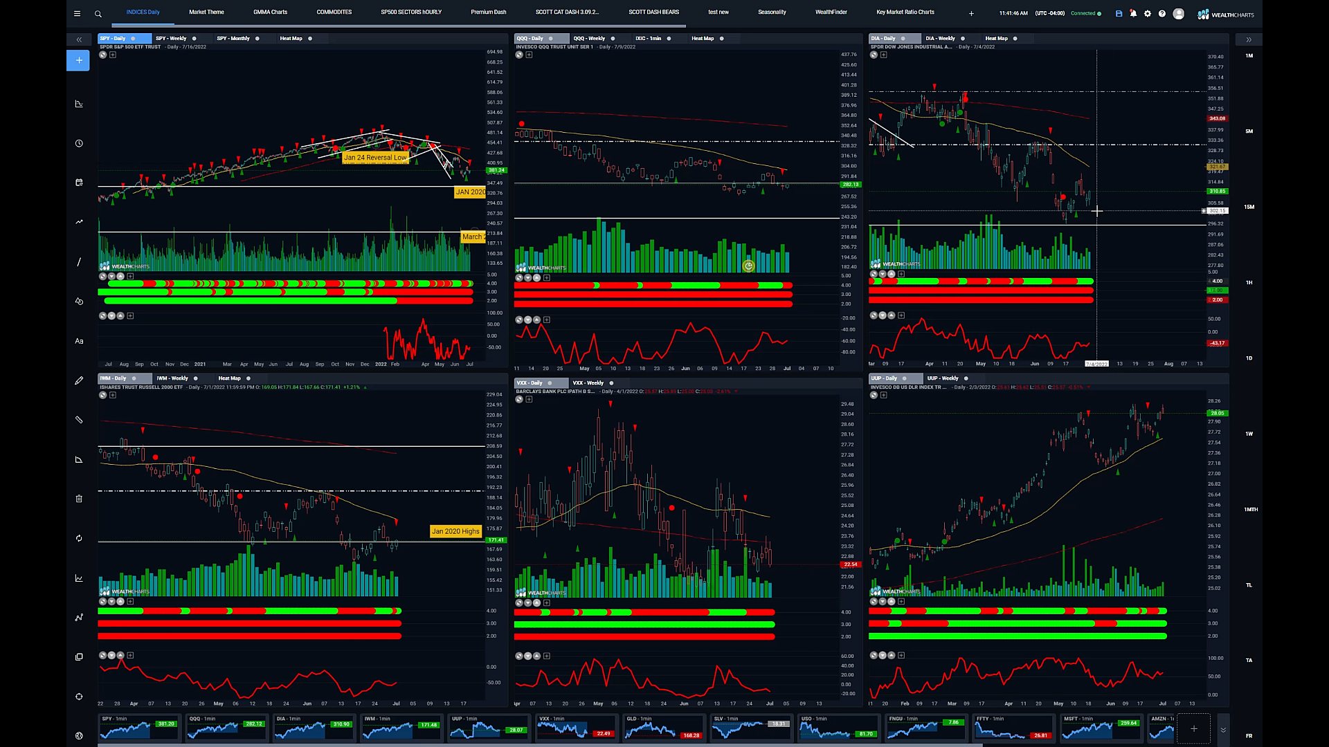Select the 1W timeframe button

tap(1249, 434)
